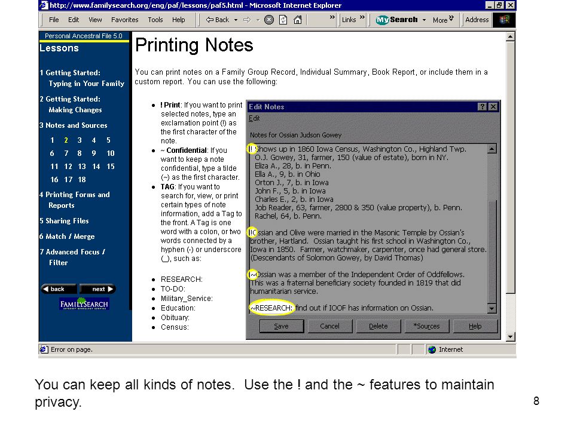Click the Personal Ancestral File 5.0 header
Screen dimensions: 574x430
[x=84, y=36]
